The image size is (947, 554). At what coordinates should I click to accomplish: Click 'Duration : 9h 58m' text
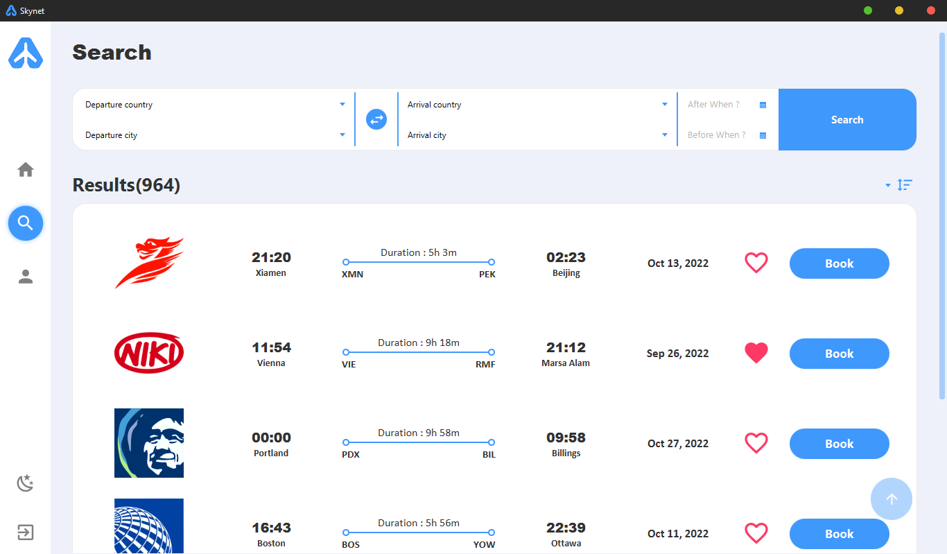[419, 433]
